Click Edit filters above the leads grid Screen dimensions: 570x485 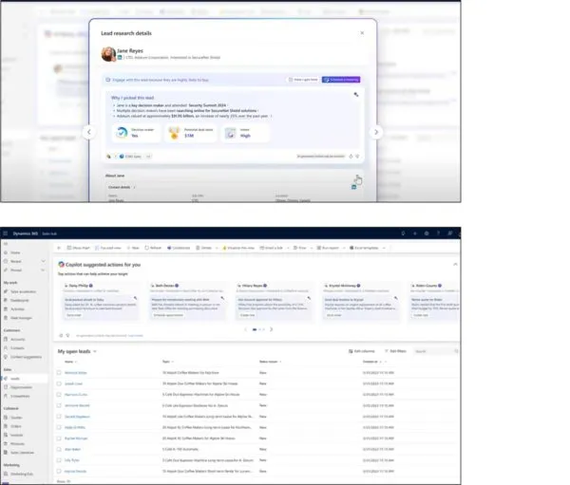click(395, 351)
